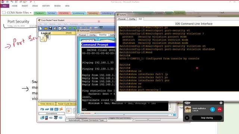Click the Port Security page title

[18, 22]
